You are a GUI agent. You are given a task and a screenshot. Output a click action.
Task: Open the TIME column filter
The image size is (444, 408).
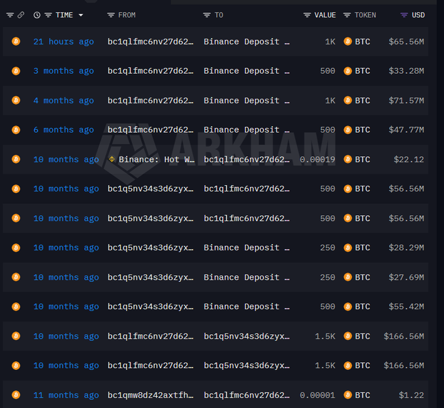point(48,15)
